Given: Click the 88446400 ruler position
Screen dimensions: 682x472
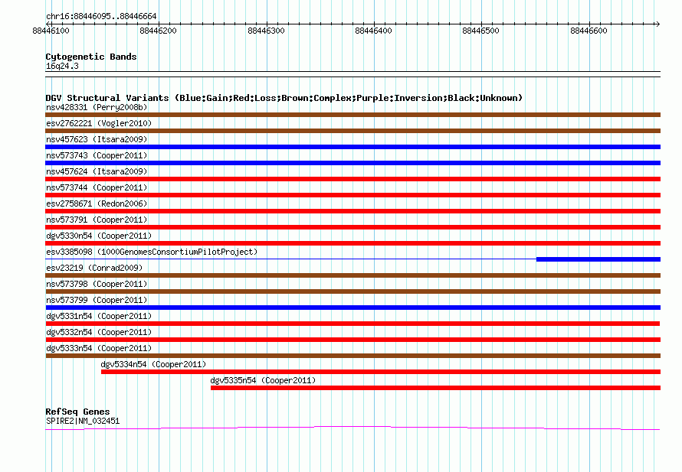Looking at the screenshot, I should point(374,31).
